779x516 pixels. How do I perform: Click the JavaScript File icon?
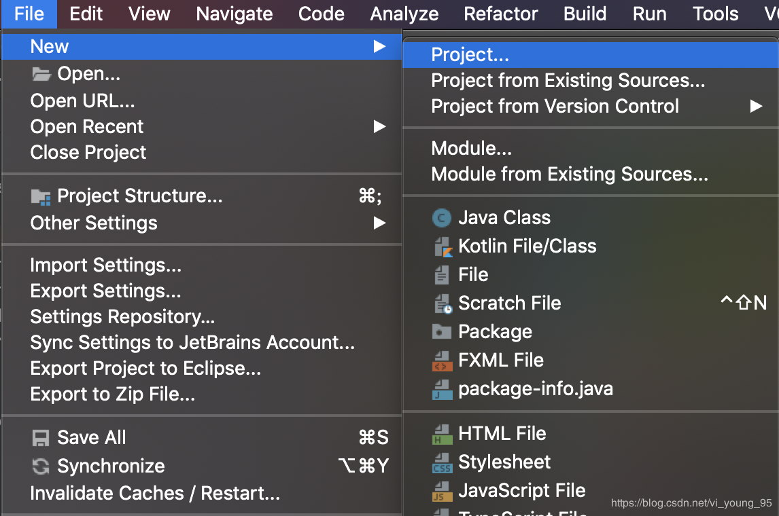point(442,491)
